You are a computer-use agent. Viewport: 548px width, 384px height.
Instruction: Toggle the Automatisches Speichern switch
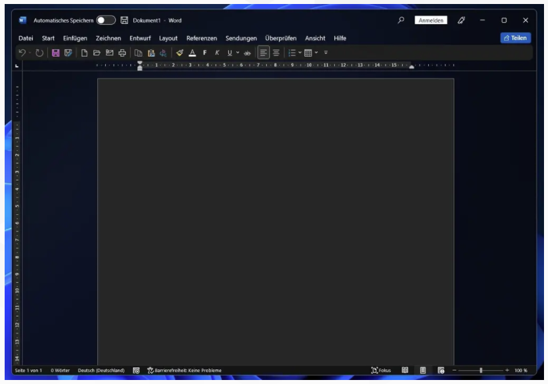point(106,20)
